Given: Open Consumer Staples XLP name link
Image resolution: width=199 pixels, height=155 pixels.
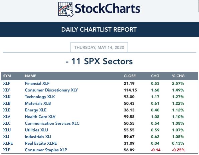Looking at the screenshot, I should 46,150.
